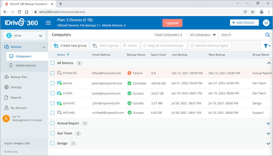
Task: Go to browser home page icon
Action: coord(27,12)
